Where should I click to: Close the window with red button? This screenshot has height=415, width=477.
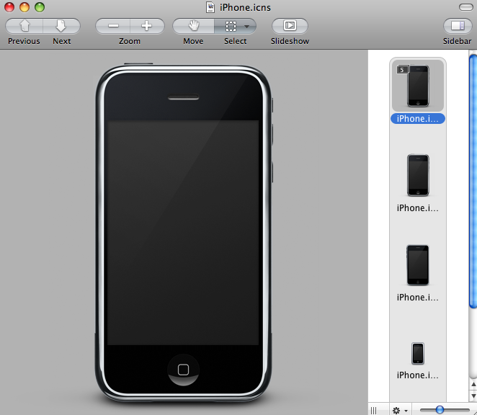(x=9, y=7)
